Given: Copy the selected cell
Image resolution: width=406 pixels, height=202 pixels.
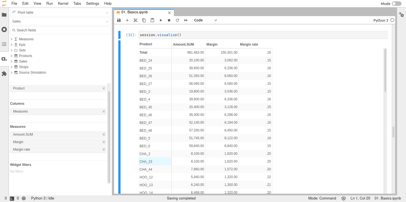Looking at the screenshot, I should click(x=144, y=20).
